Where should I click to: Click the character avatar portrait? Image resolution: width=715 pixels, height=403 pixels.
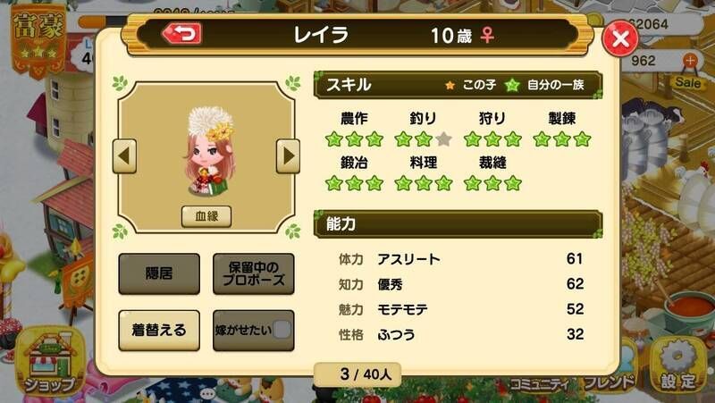pyautogui.click(x=211, y=150)
